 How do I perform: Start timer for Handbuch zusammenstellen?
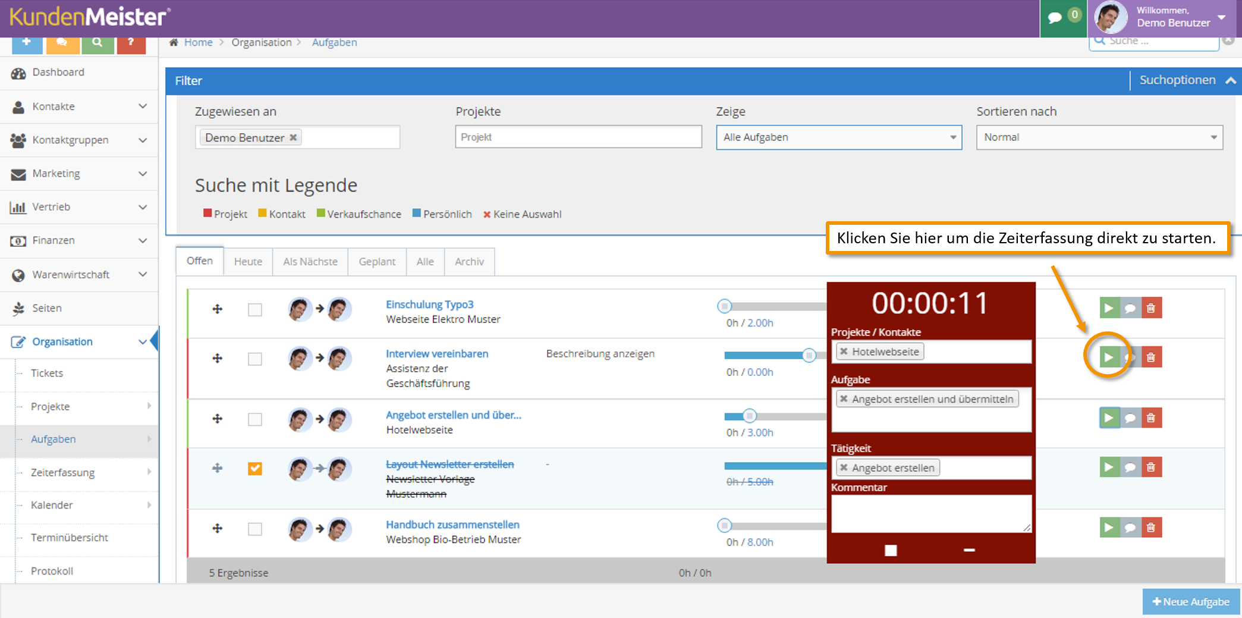pyautogui.click(x=1109, y=527)
